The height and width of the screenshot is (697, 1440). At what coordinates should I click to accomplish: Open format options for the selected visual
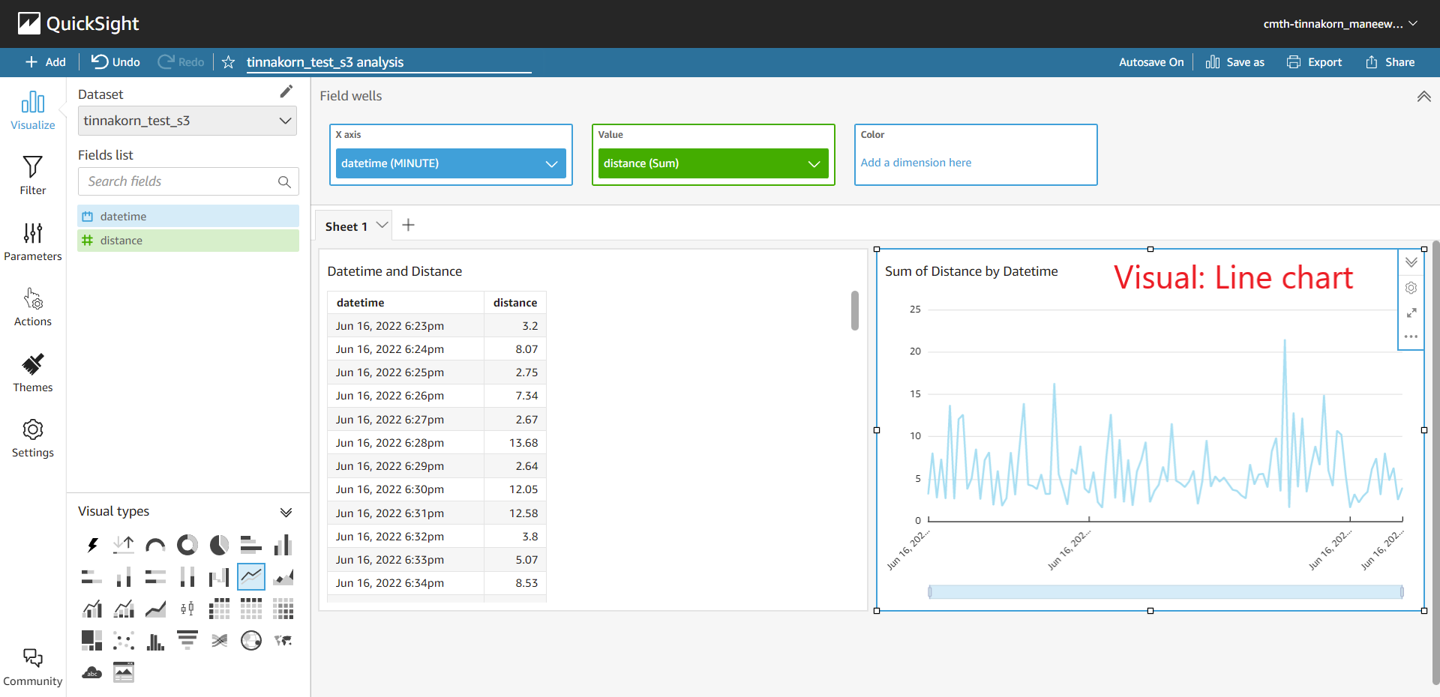[1411, 288]
